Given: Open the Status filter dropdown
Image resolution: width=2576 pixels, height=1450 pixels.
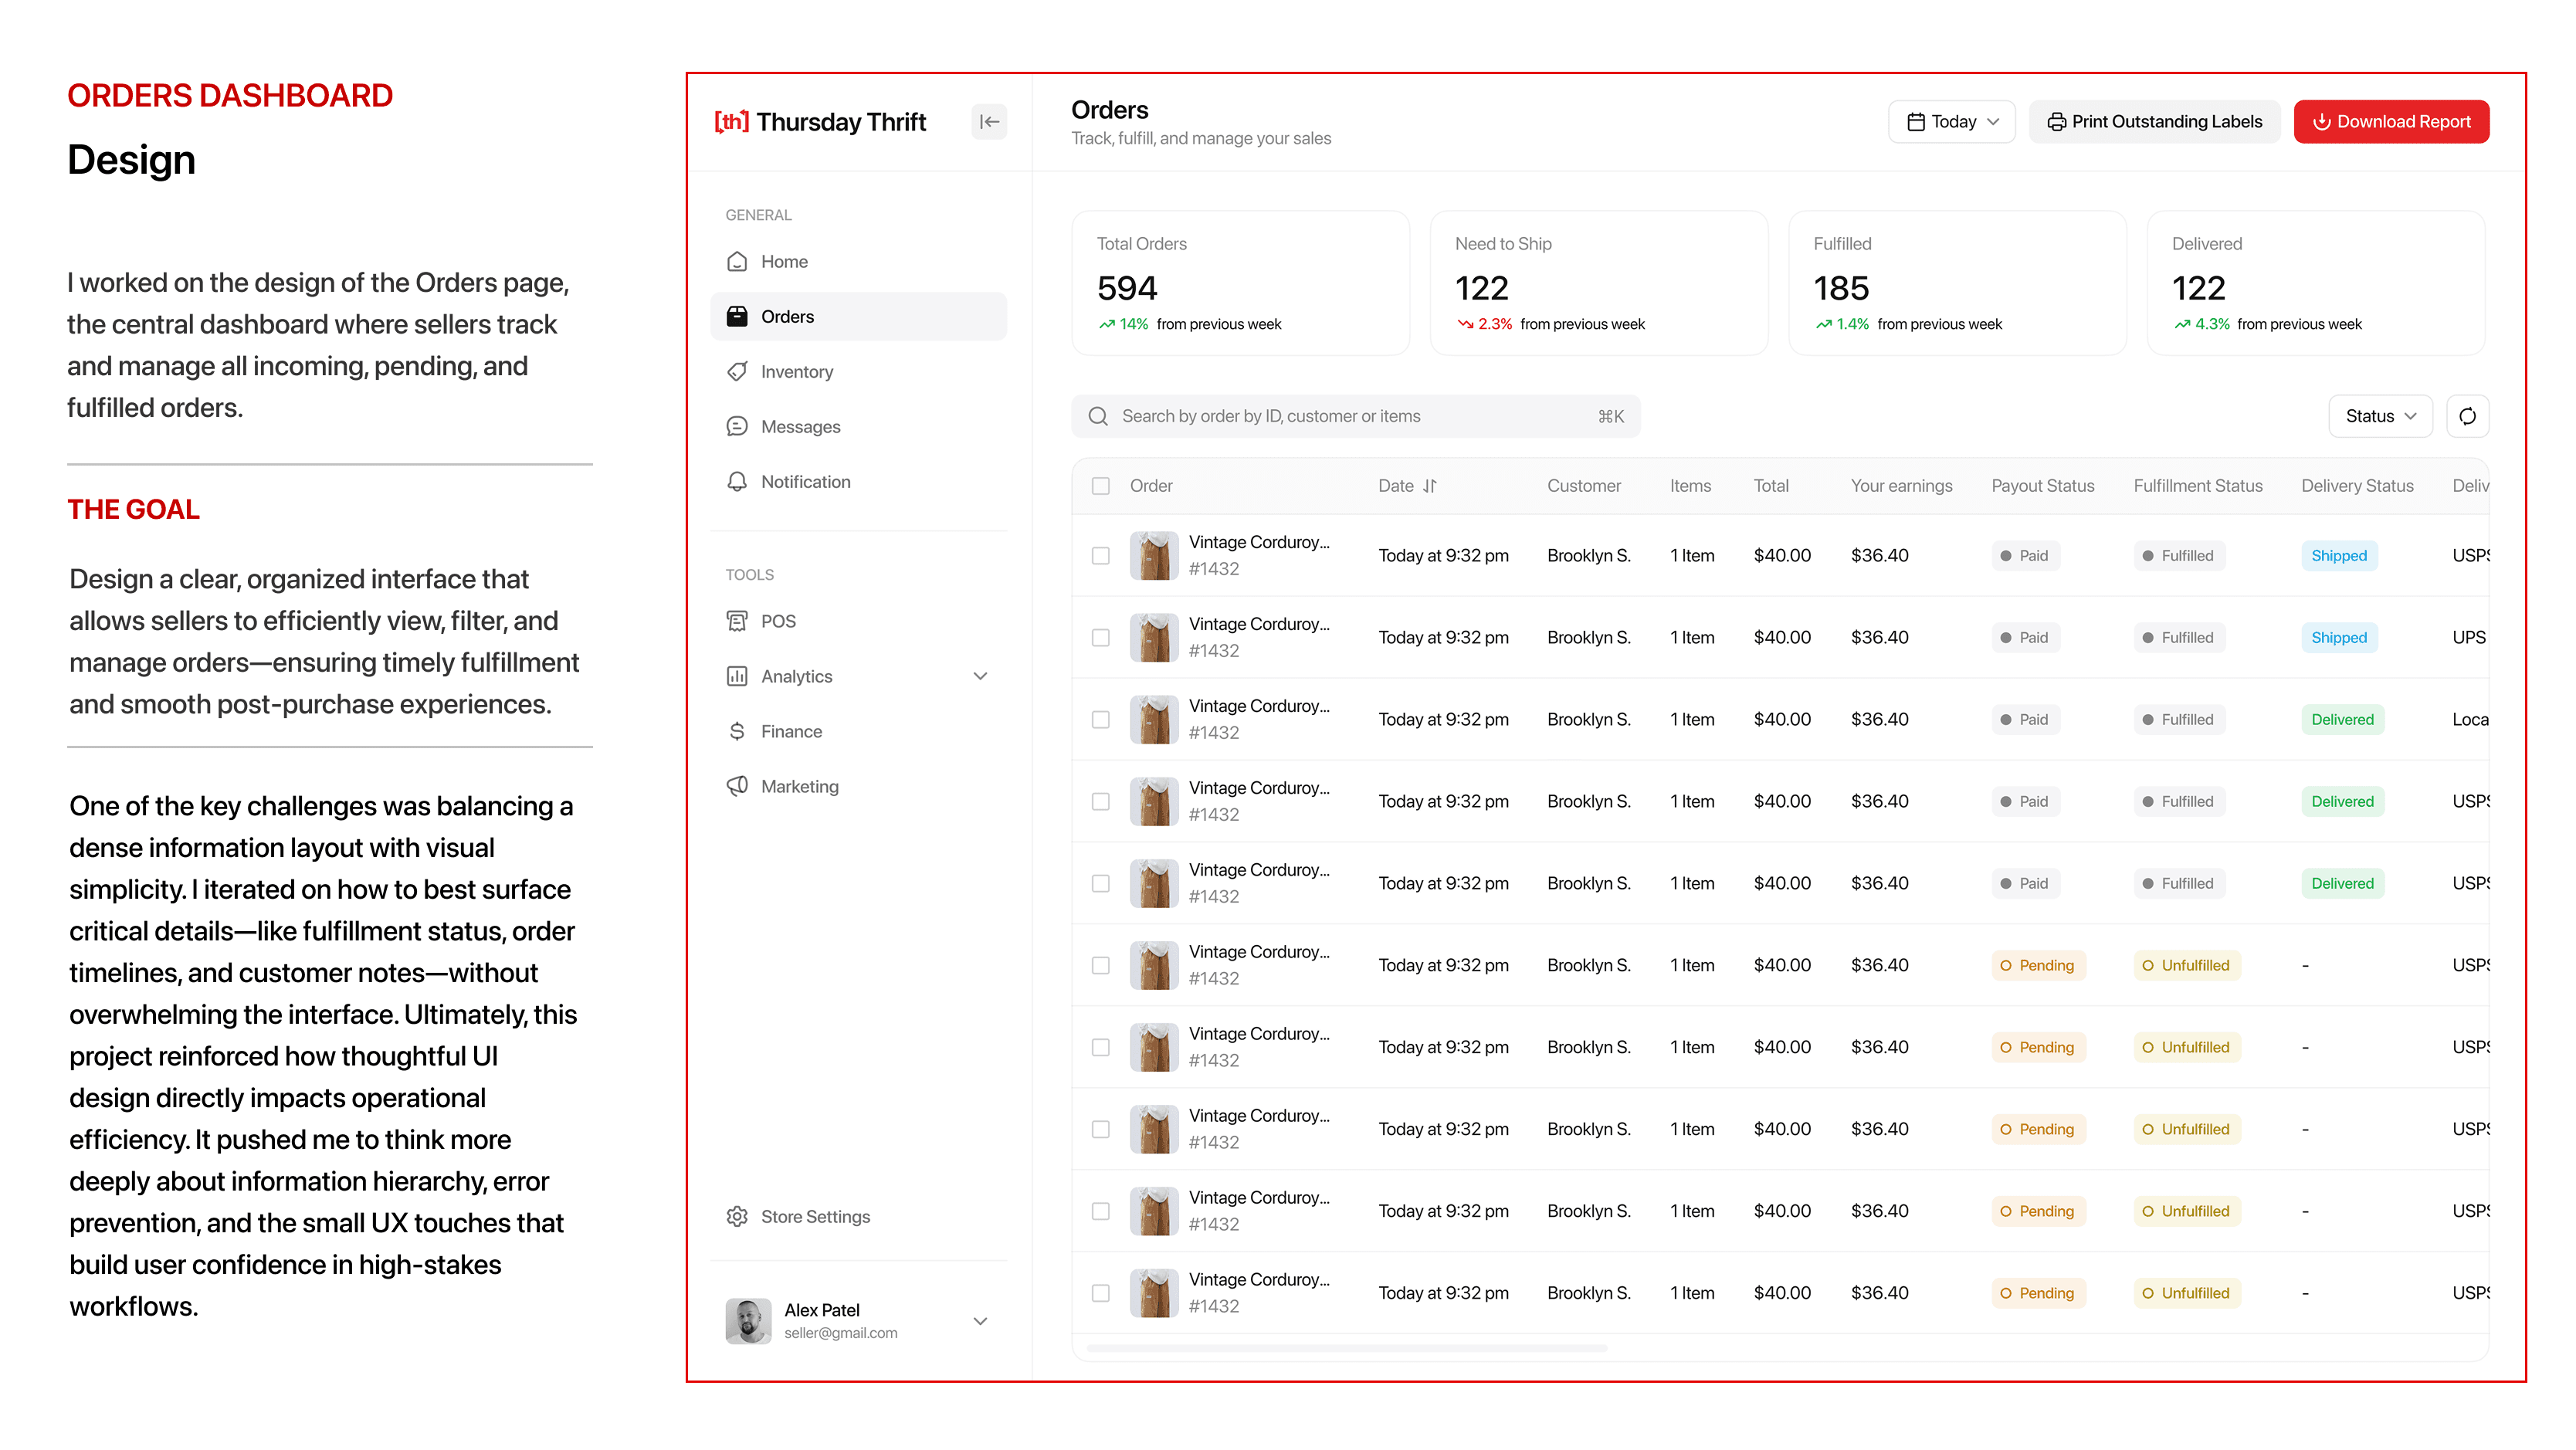Looking at the screenshot, I should point(2380,416).
